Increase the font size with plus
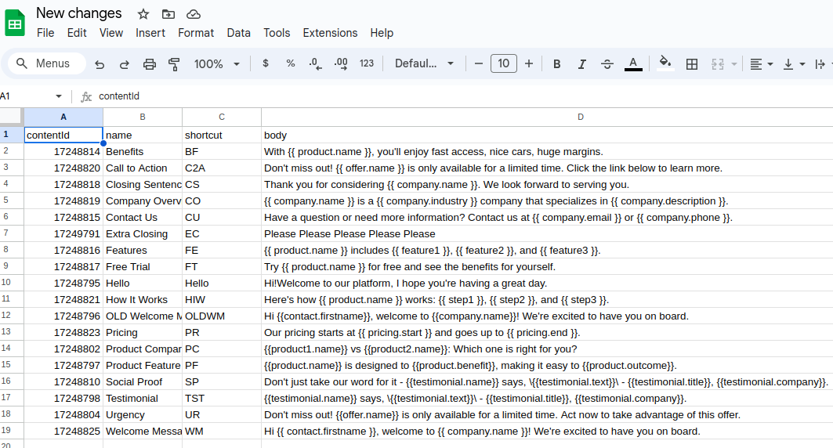 coord(529,64)
